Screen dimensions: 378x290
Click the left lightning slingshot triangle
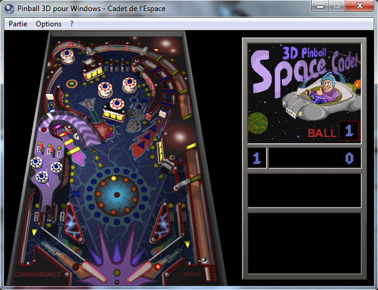tap(73, 223)
